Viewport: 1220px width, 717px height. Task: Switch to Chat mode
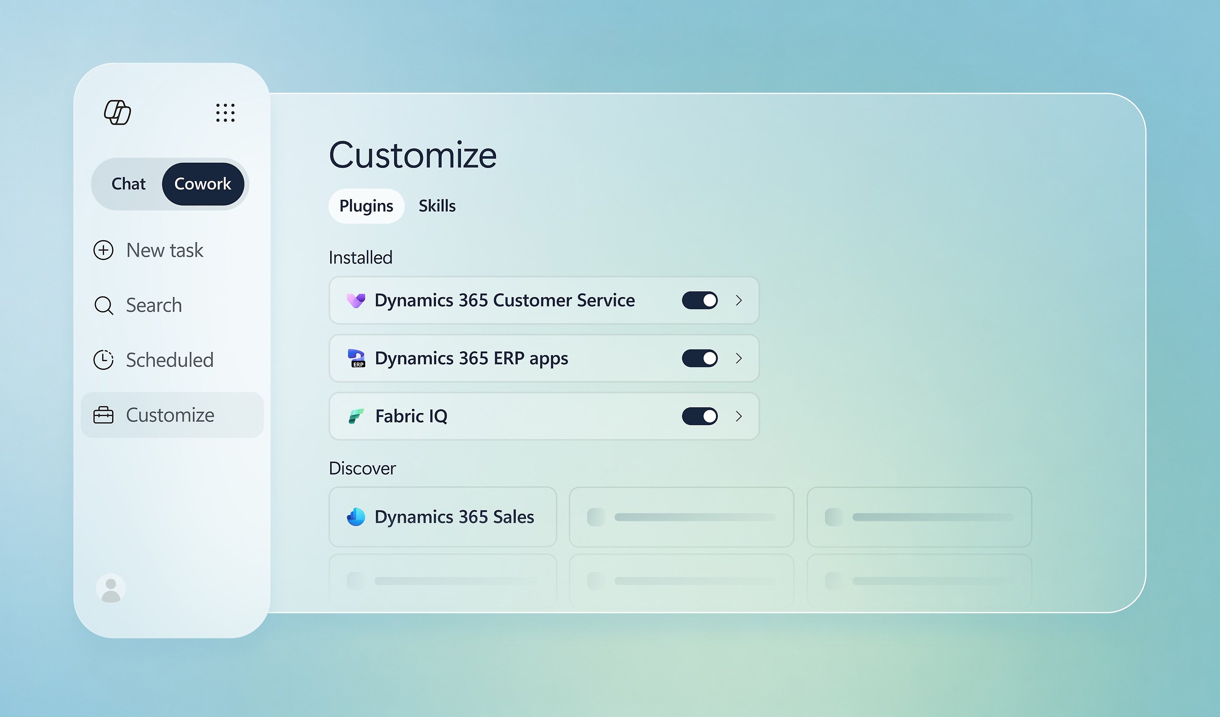pos(128,184)
